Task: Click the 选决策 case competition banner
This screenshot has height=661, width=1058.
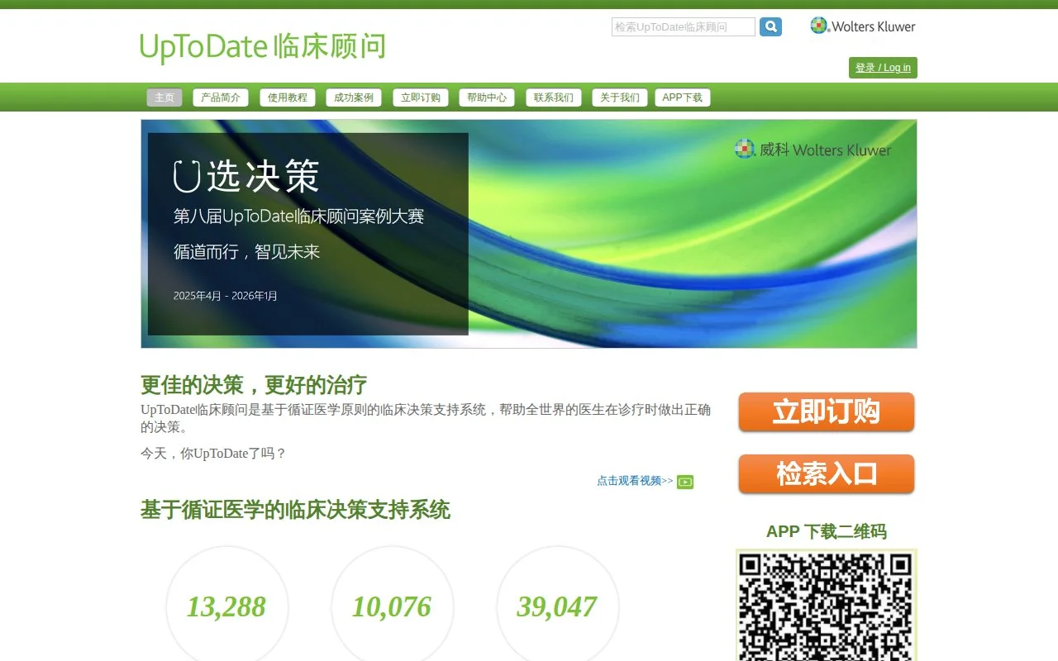Action: pyautogui.click(x=529, y=234)
